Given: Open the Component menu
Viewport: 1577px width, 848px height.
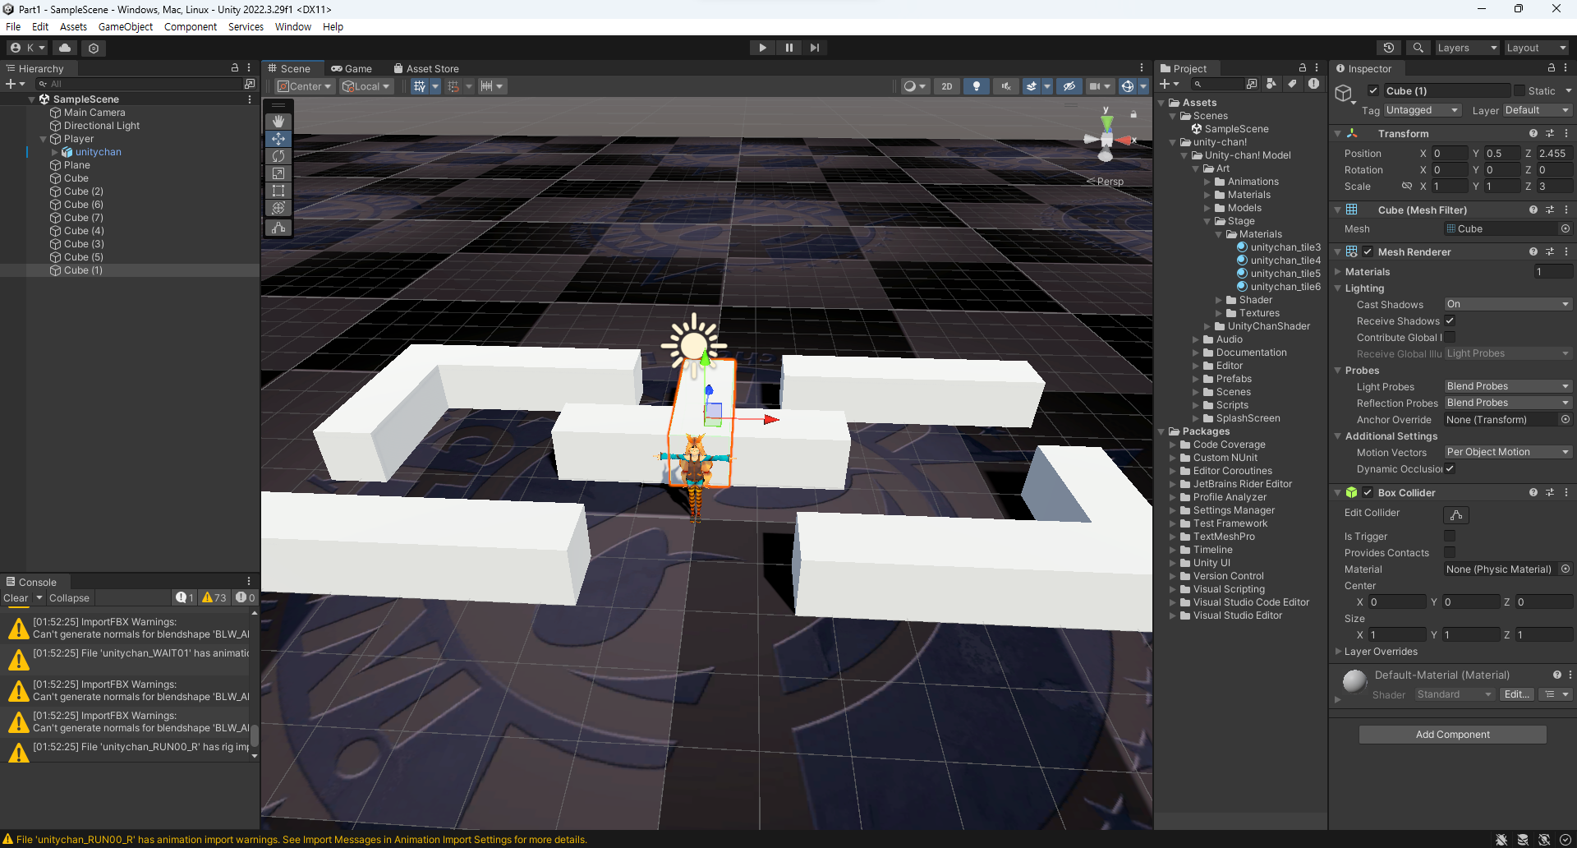Looking at the screenshot, I should coord(191,26).
